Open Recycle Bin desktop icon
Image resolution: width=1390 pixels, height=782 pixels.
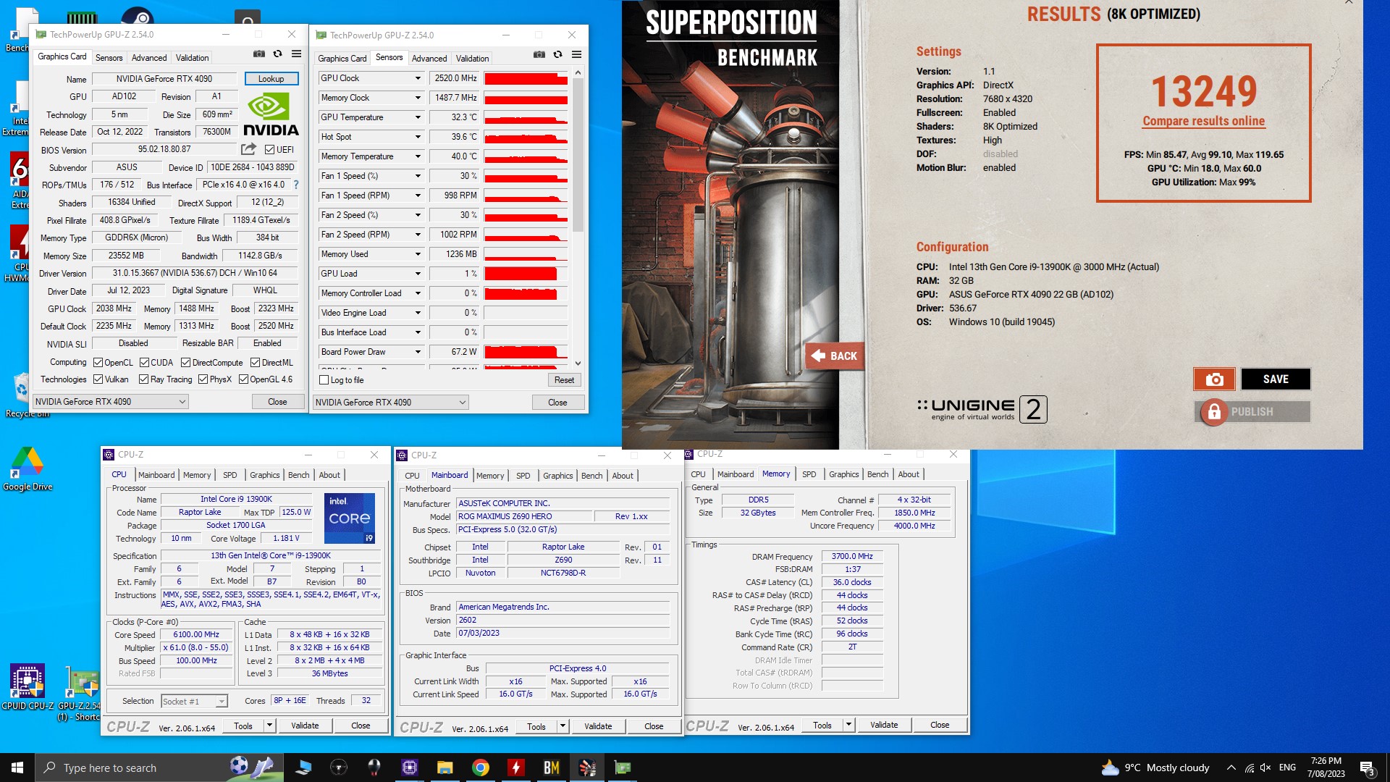(23, 395)
